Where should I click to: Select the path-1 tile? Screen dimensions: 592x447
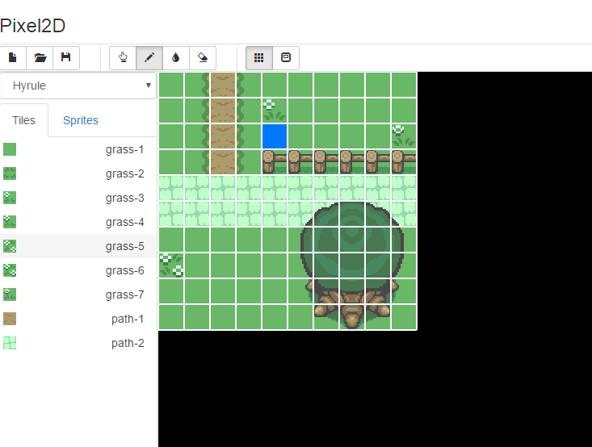click(78, 319)
